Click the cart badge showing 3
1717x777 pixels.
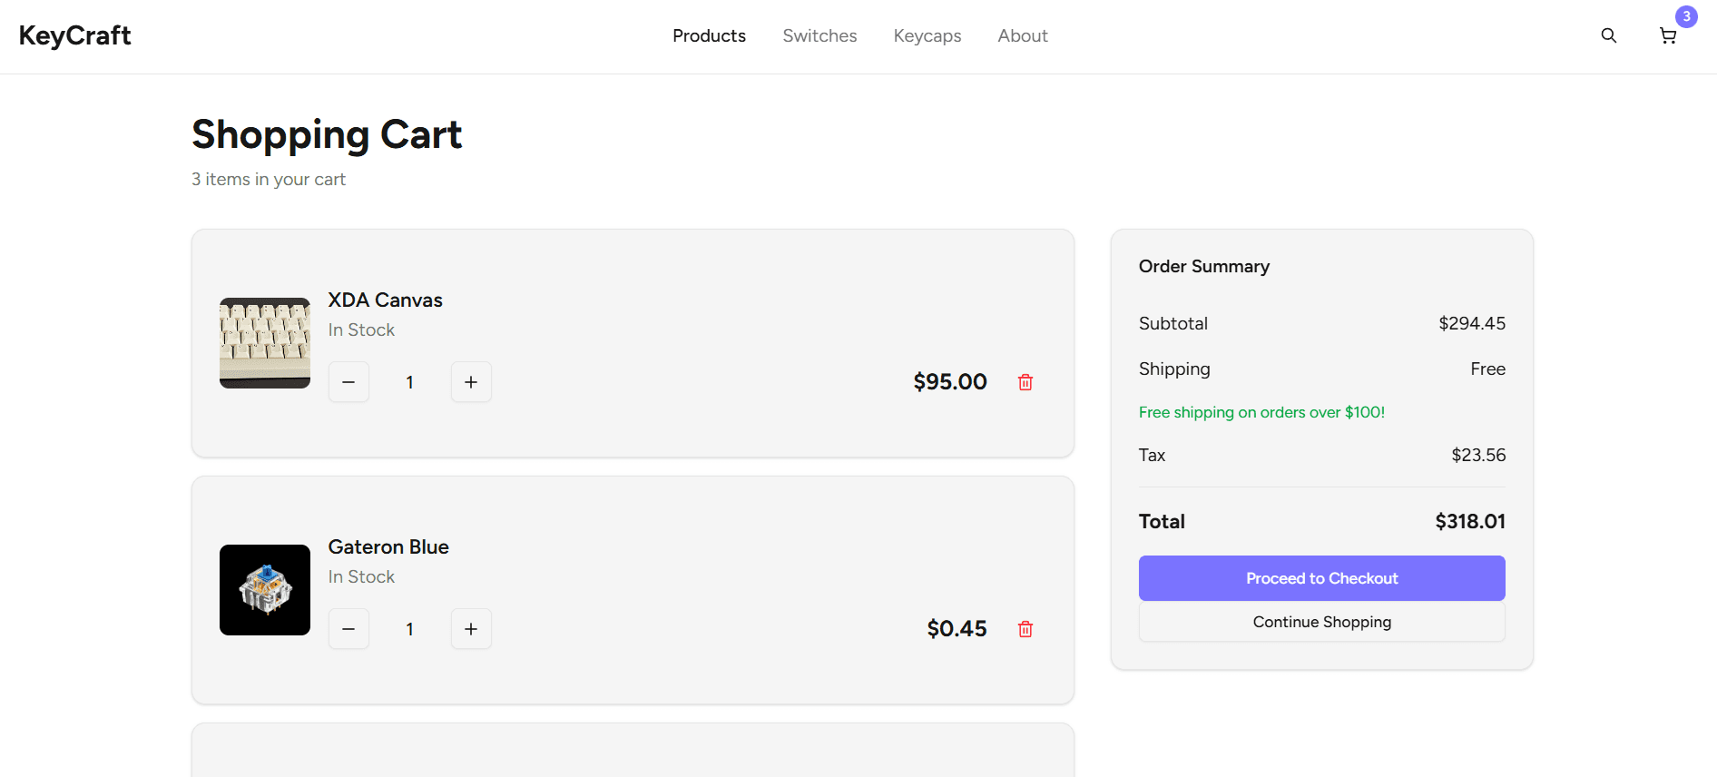click(1686, 16)
